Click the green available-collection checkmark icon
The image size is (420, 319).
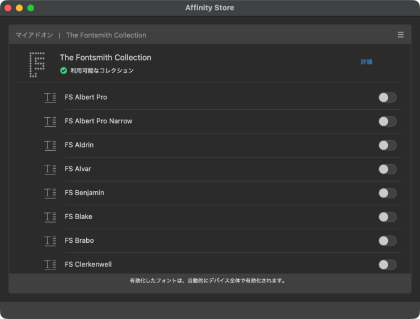click(64, 71)
